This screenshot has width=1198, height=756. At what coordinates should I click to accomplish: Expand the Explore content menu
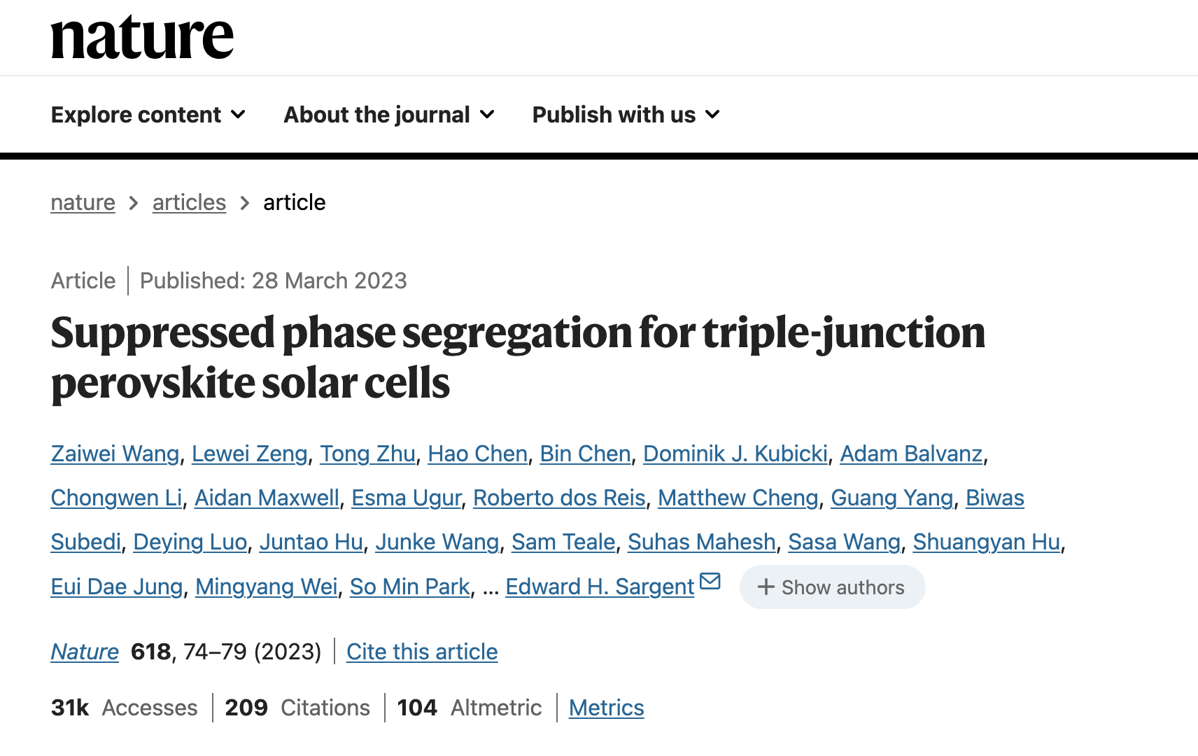point(148,114)
